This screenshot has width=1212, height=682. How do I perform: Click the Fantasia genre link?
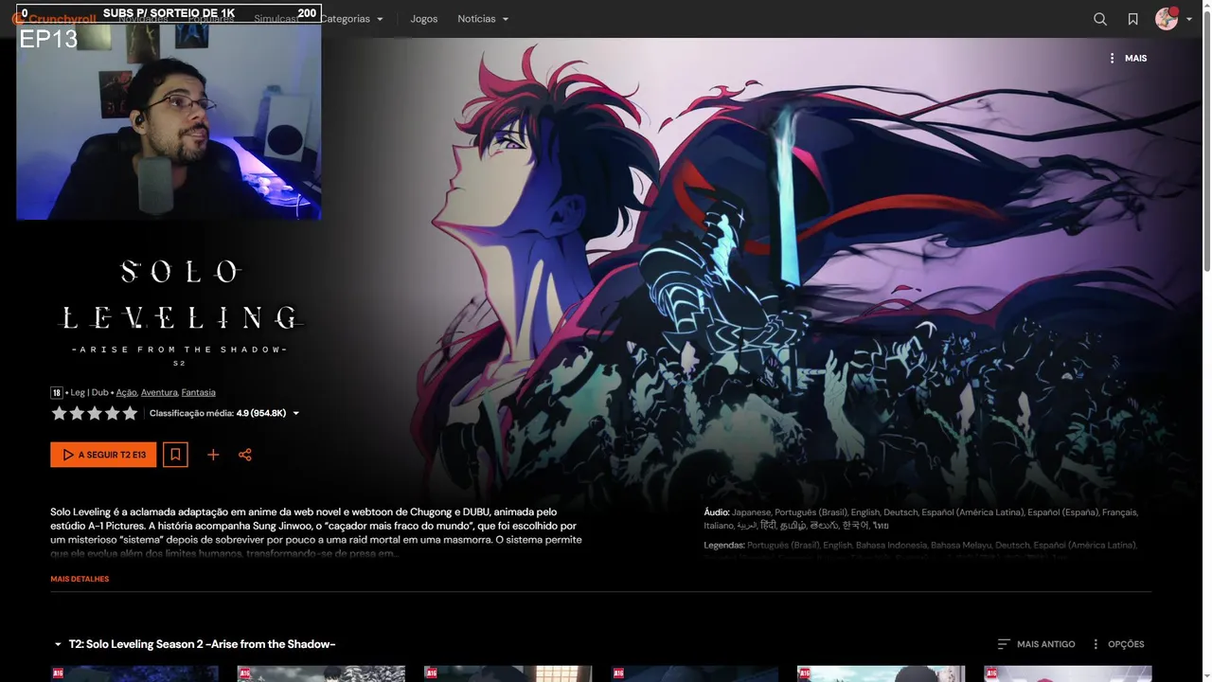(198, 392)
